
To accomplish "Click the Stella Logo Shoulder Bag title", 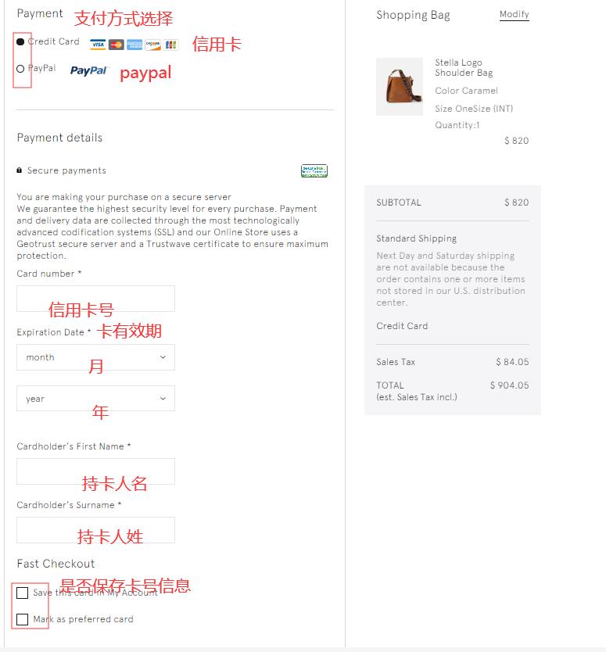I will tap(464, 68).
